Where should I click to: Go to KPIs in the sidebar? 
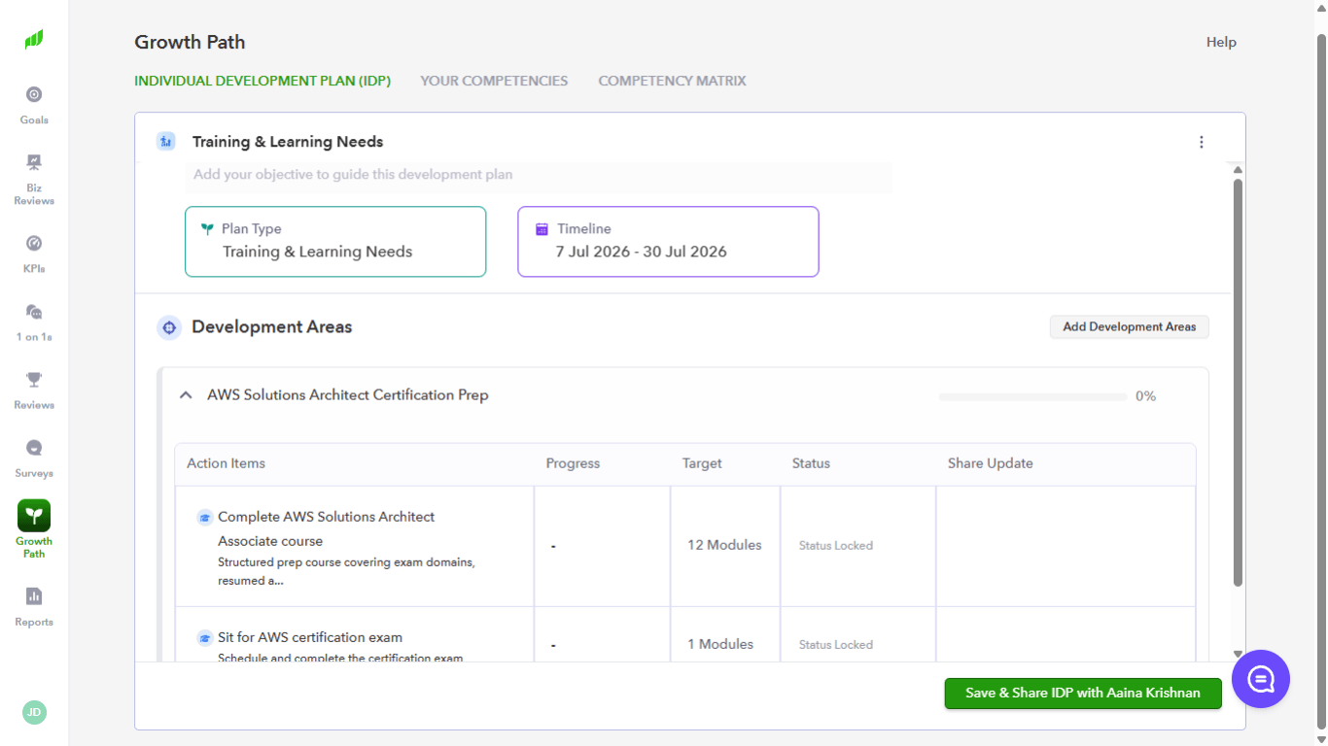coord(34,254)
